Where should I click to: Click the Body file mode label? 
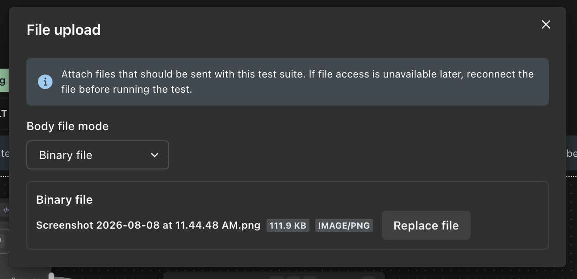point(68,126)
